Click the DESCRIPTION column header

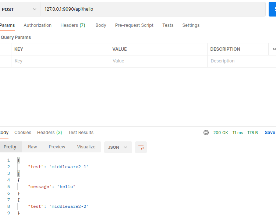click(225, 49)
